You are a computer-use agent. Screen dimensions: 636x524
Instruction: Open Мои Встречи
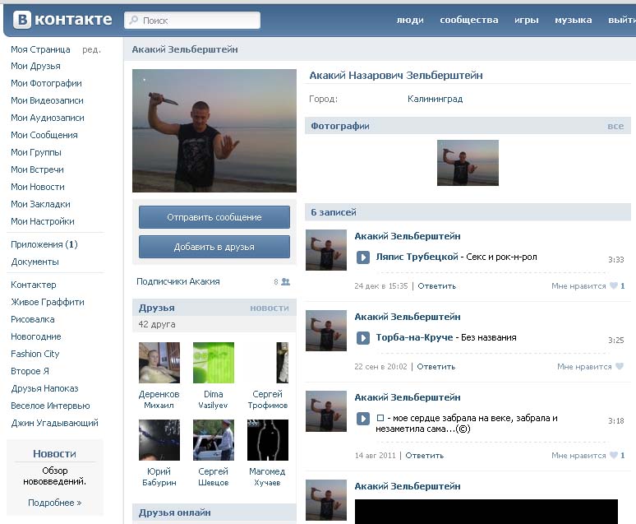[x=37, y=169]
